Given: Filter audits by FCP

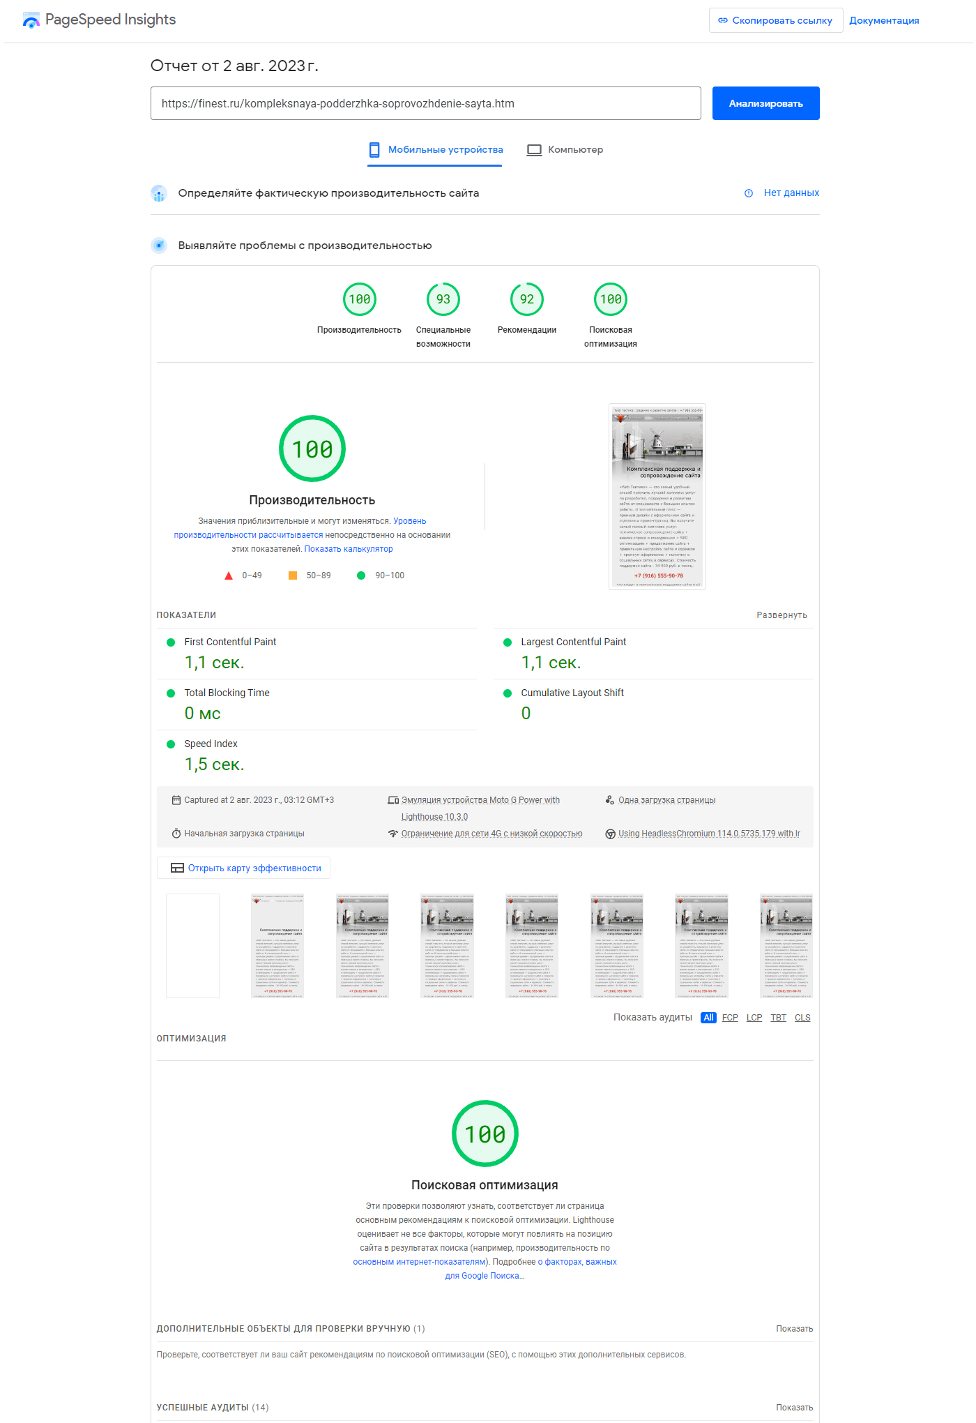Looking at the screenshot, I should point(730,1018).
